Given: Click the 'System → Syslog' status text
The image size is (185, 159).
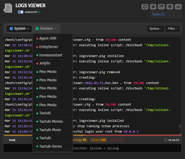Looking at the screenshot, I should click(104, 148).
